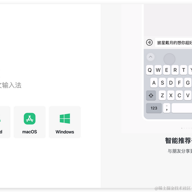
Task: Tap the Z key on the keyboard
Action: pyautogui.click(x=162, y=96)
